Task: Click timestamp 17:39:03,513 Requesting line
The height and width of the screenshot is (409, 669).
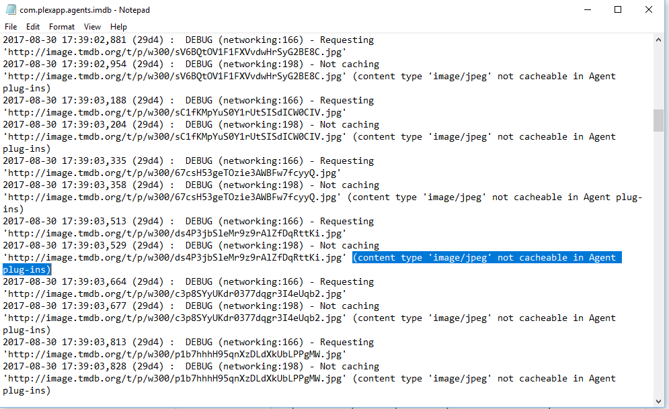Action: [x=188, y=222]
